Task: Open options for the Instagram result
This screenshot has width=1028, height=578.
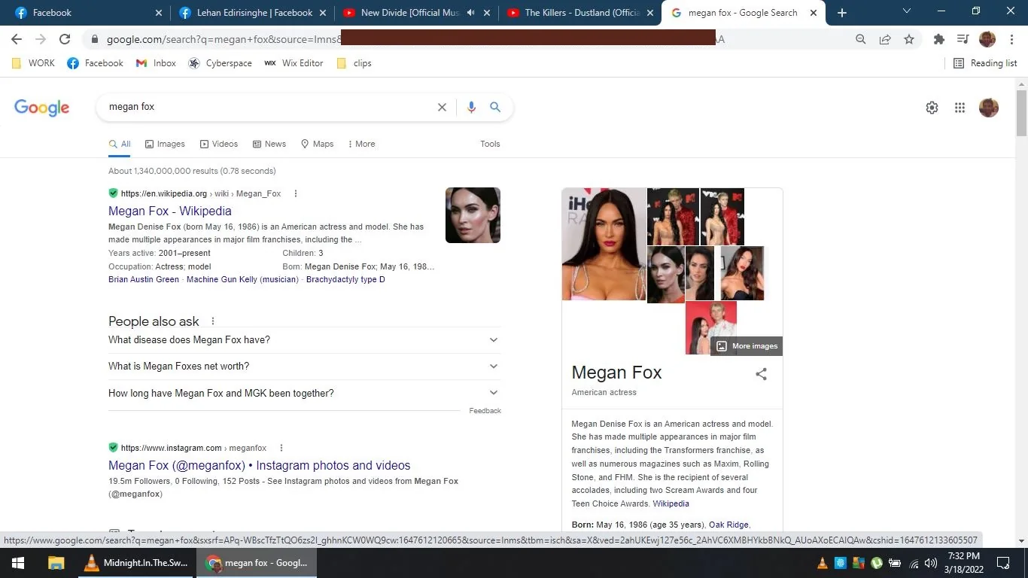Action: [281, 448]
